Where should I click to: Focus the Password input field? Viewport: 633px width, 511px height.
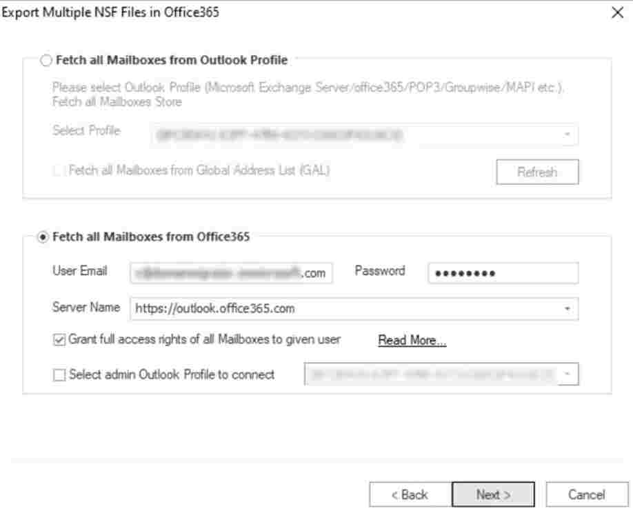click(x=503, y=273)
